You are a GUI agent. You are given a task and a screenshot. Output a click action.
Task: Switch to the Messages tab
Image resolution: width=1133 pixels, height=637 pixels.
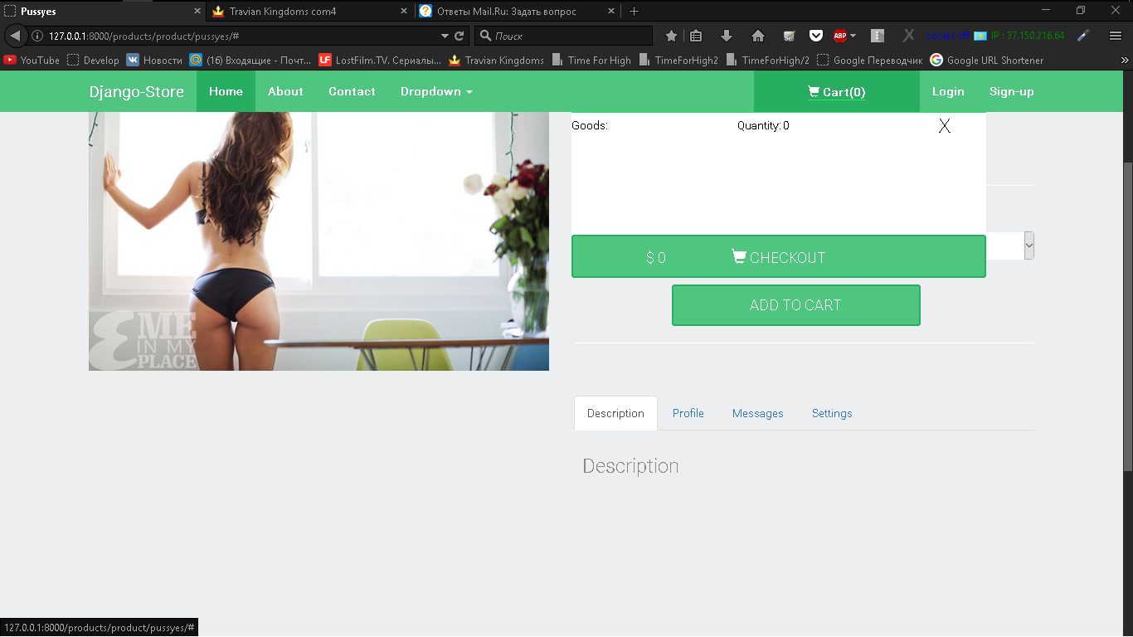point(758,413)
